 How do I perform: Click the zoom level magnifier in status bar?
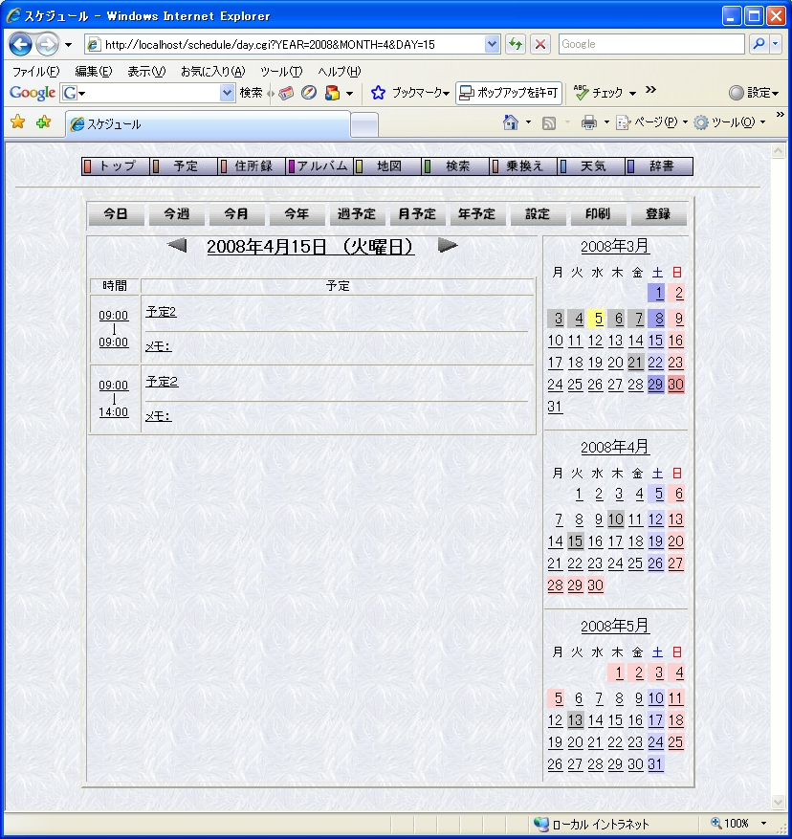click(x=716, y=823)
